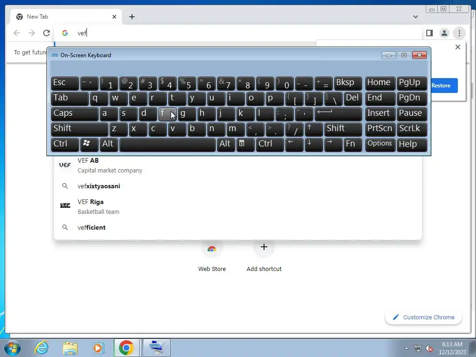
Task: Tap the Tab key on keyboard
Action: pos(70,99)
